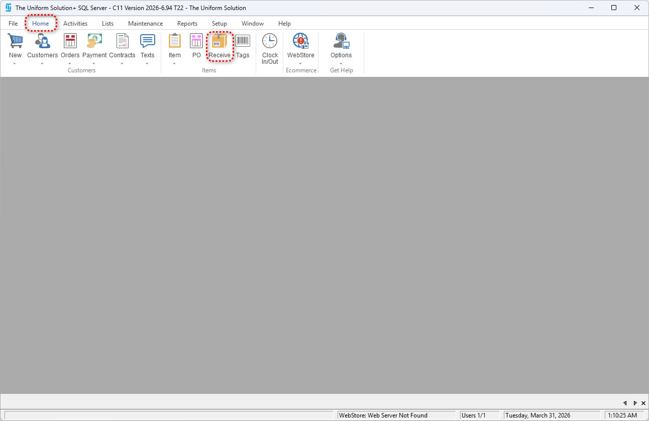This screenshot has height=421, width=649.
Task: Select the Payment coins icon
Action: point(94,41)
